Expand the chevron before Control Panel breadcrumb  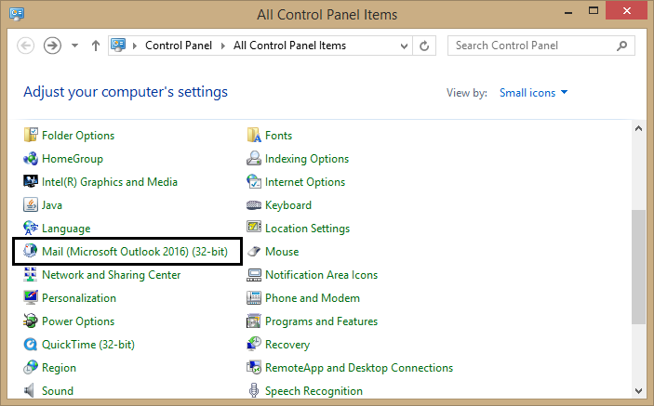[x=135, y=46]
